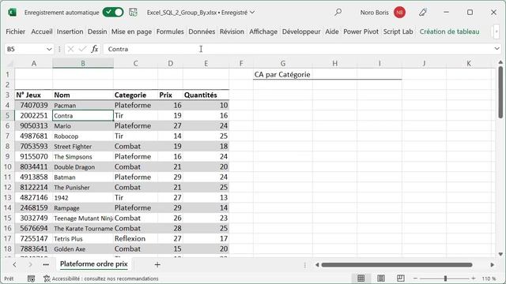Click game number 7407039 cell
Viewport: 506px width, 284px height.
[33, 105]
